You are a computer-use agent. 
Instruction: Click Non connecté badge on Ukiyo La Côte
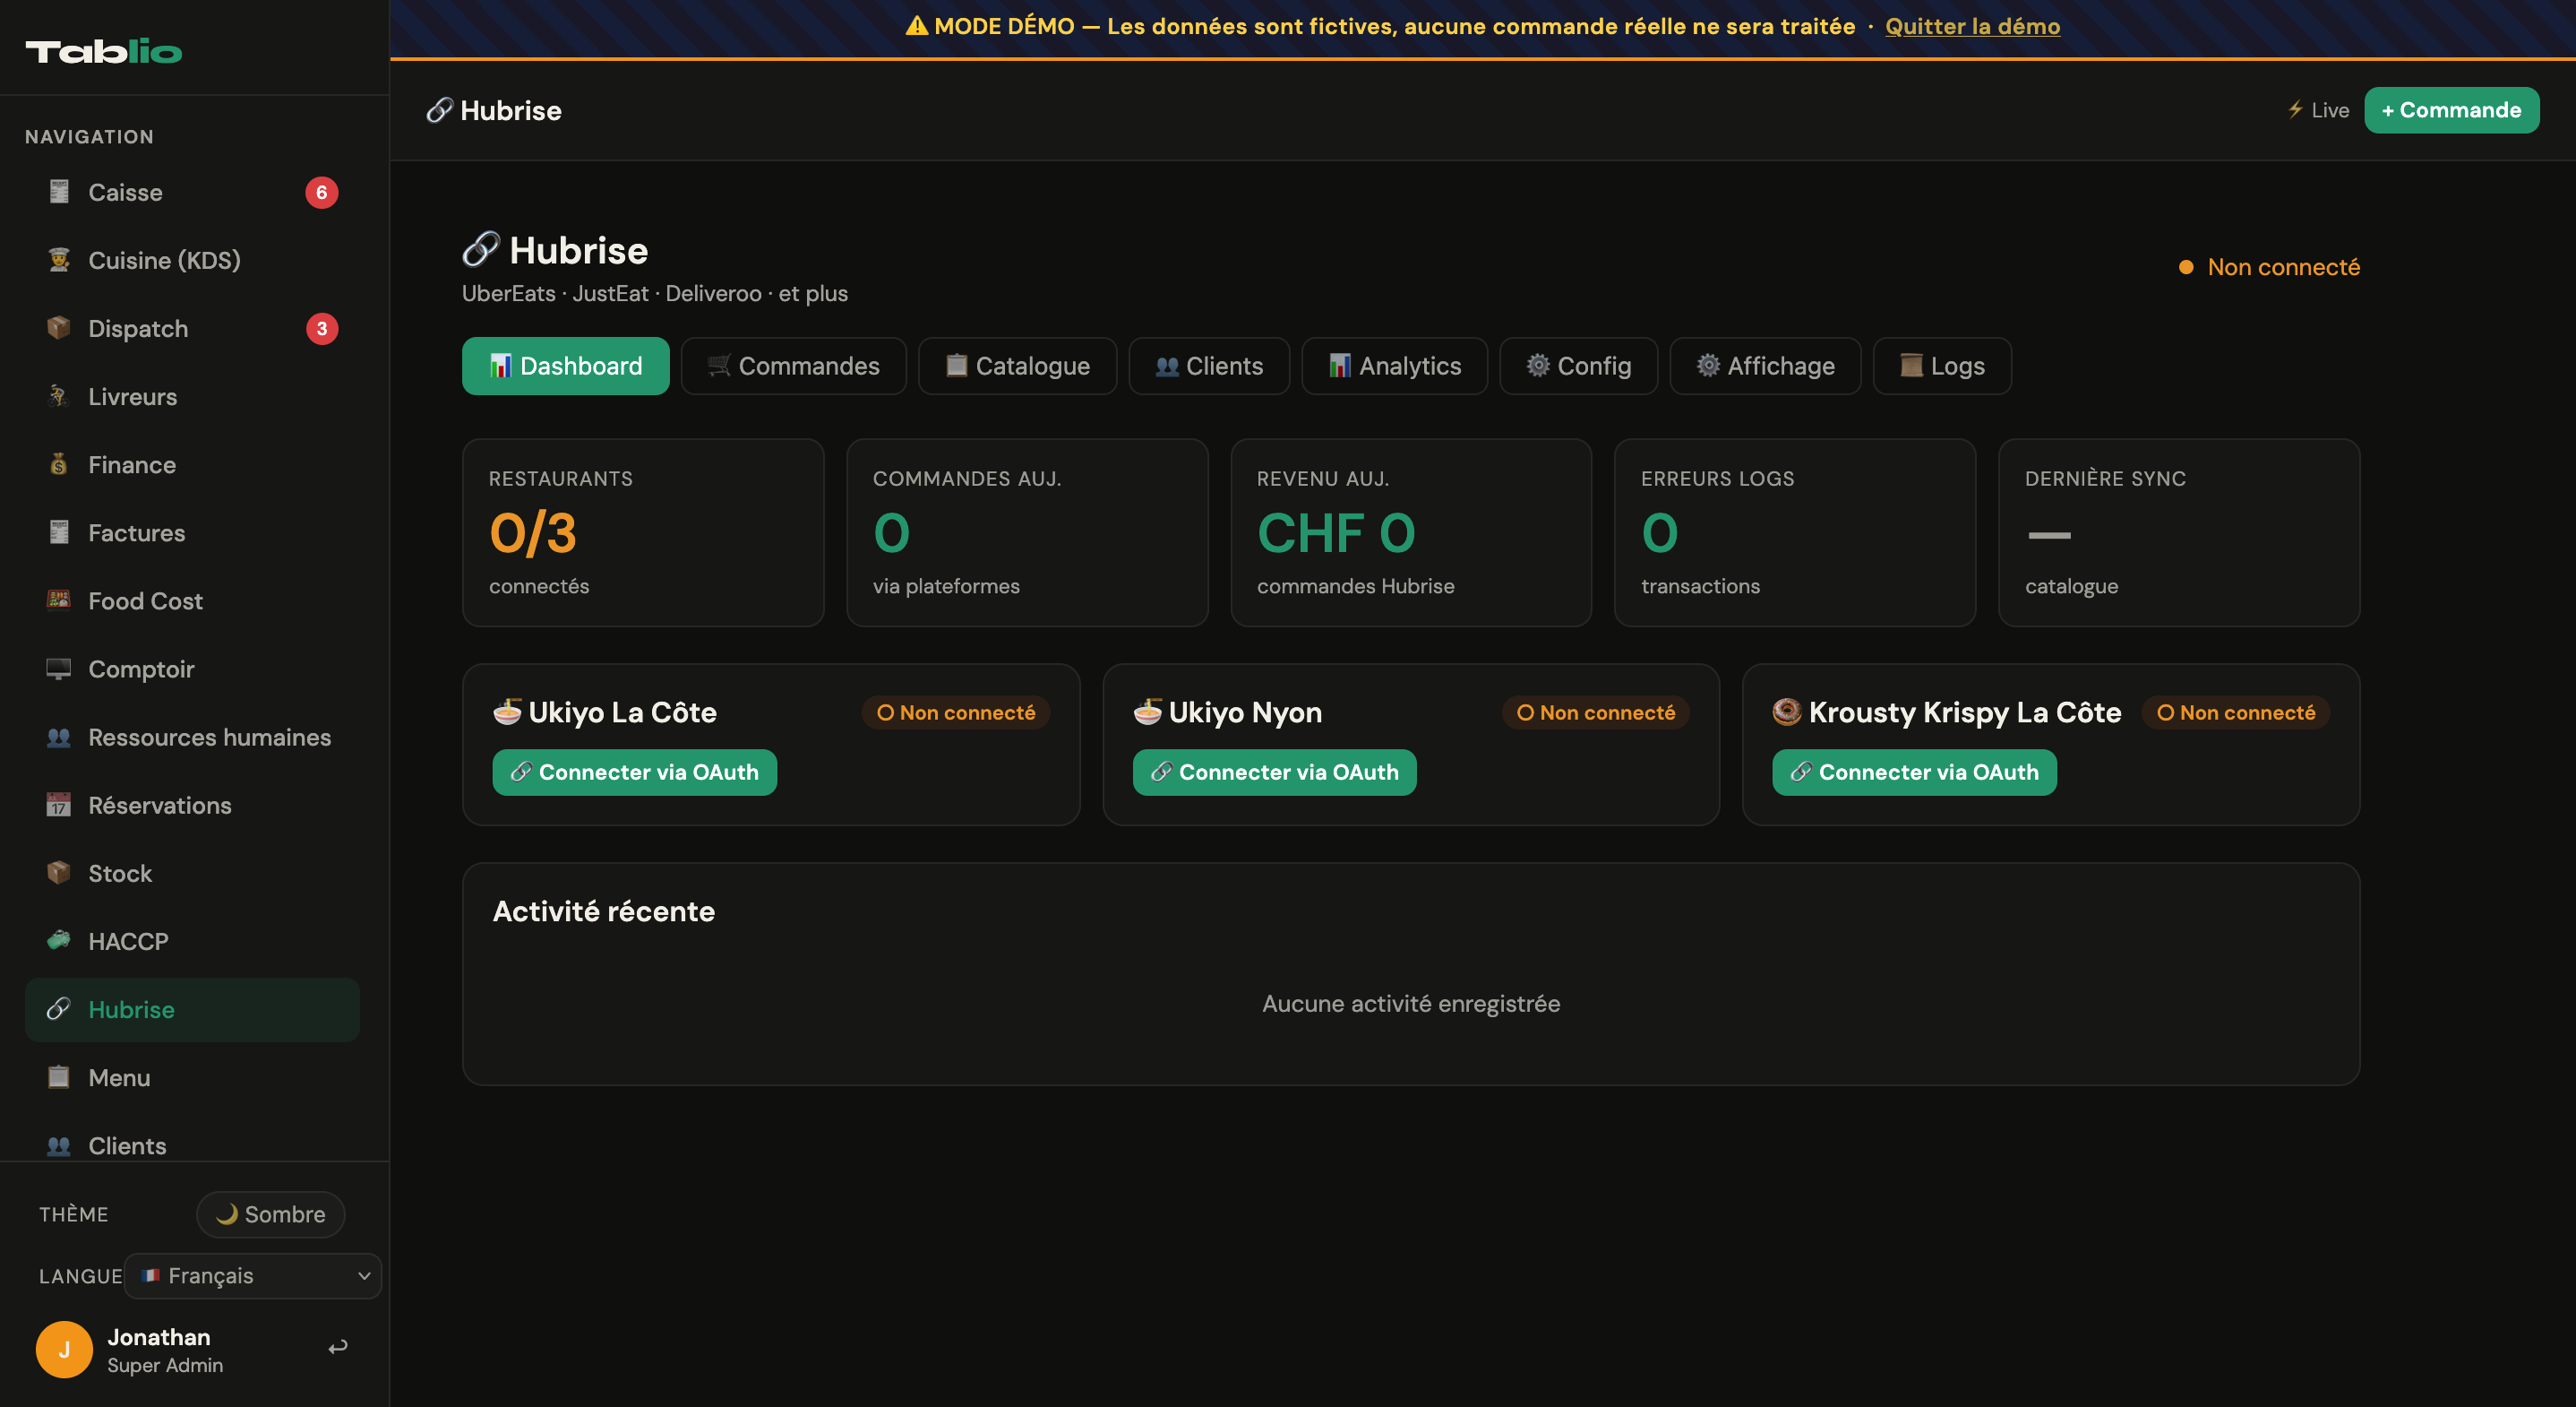(x=956, y=712)
